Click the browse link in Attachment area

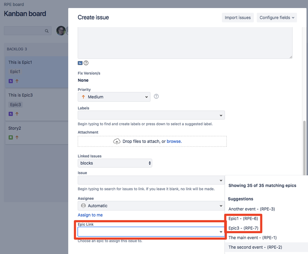pos(174,141)
